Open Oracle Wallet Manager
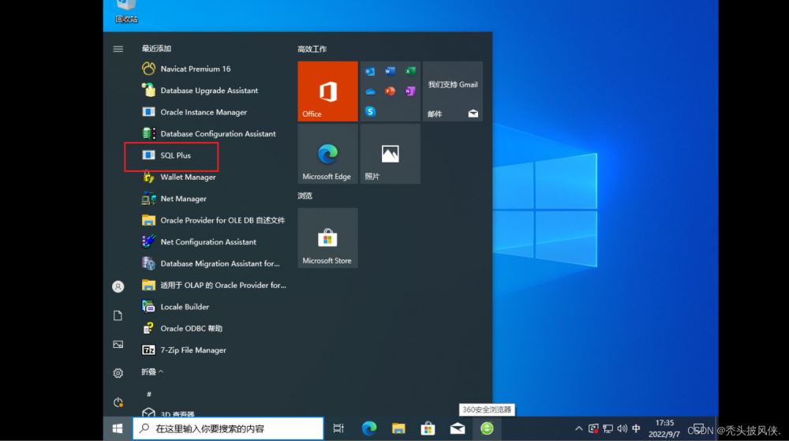The width and height of the screenshot is (789, 441). 188,178
